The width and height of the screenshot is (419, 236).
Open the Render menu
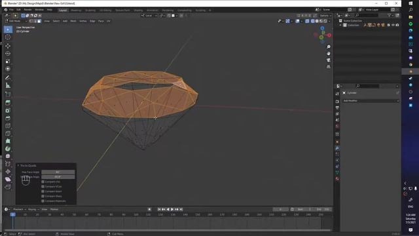(x=27, y=10)
